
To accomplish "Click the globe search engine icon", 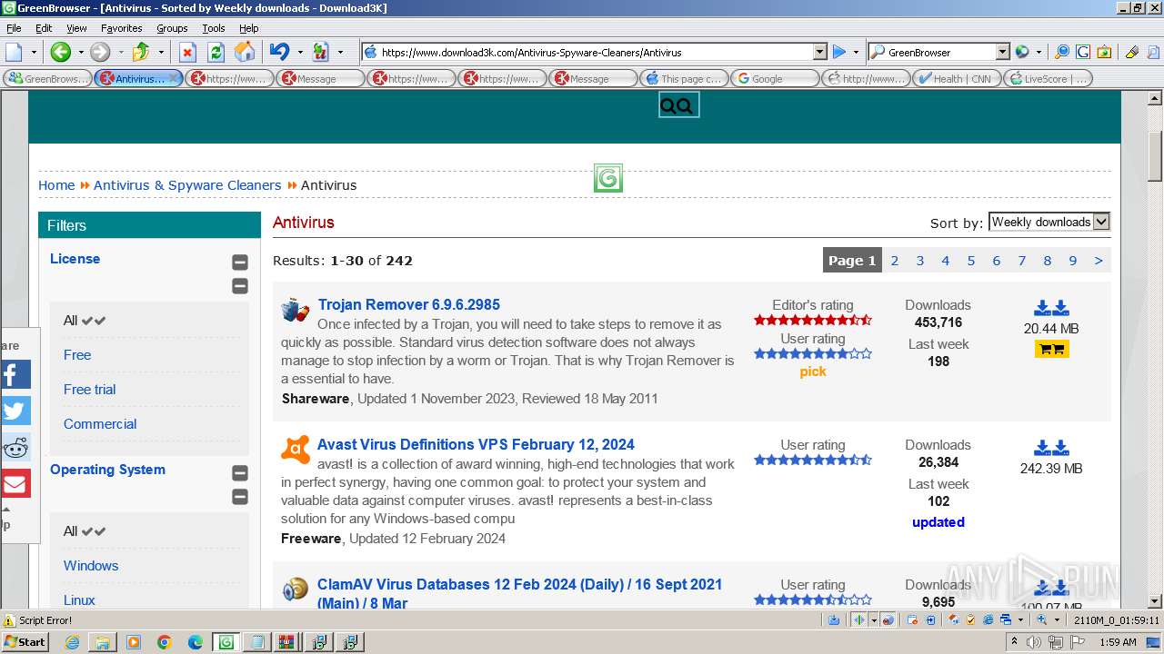I will tap(1022, 52).
